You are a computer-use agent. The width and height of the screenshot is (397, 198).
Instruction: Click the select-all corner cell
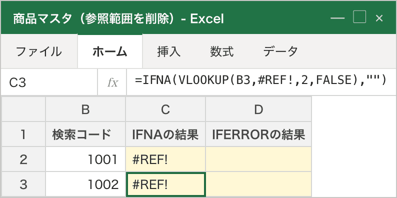(23, 109)
